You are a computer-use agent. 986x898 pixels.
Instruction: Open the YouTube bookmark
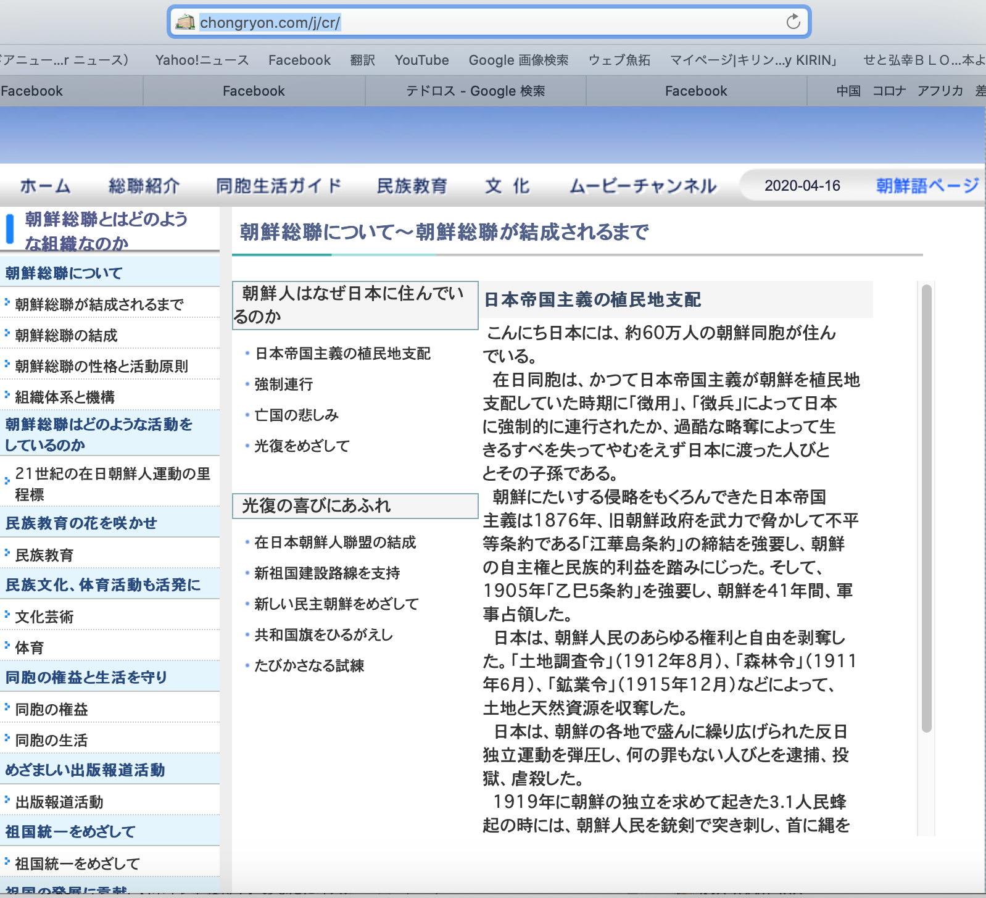pyautogui.click(x=421, y=60)
